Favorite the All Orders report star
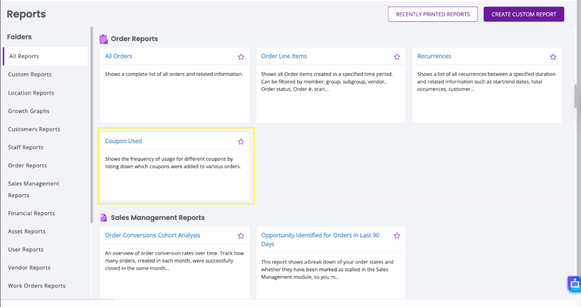The width and height of the screenshot is (581, 307). point(241,57)
